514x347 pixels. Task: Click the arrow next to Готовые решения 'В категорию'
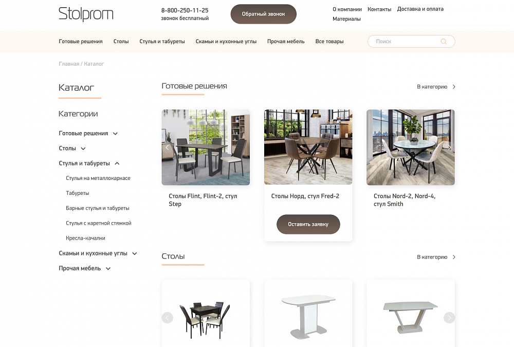click(454, 87)
